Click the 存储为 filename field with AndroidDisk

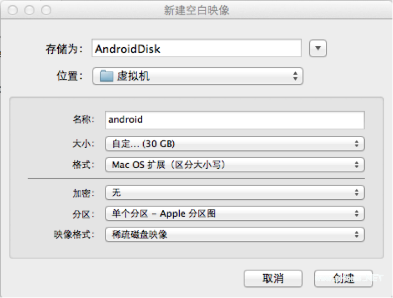[x=196, y=48]
